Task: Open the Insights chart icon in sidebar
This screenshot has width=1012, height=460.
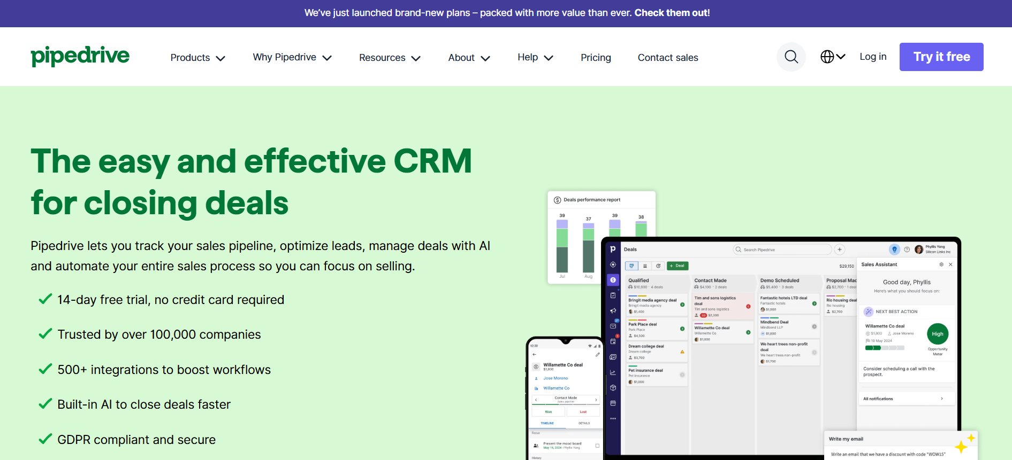Action: point(613,372)
